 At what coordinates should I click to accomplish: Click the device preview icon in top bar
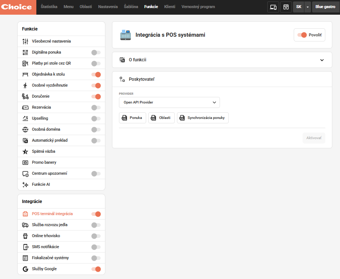click(273, 7)
